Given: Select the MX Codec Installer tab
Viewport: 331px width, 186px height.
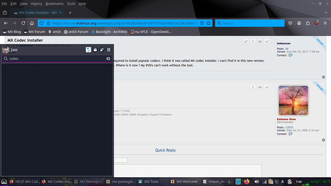Looking at the screenshot, I should click(37, 13).
